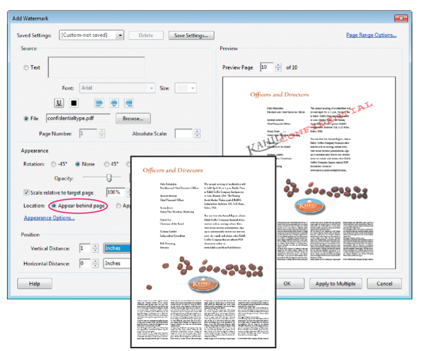Viewport: 421px width, 351px height.
Task: Click the Cancel button
Action: tap(384, 283)
